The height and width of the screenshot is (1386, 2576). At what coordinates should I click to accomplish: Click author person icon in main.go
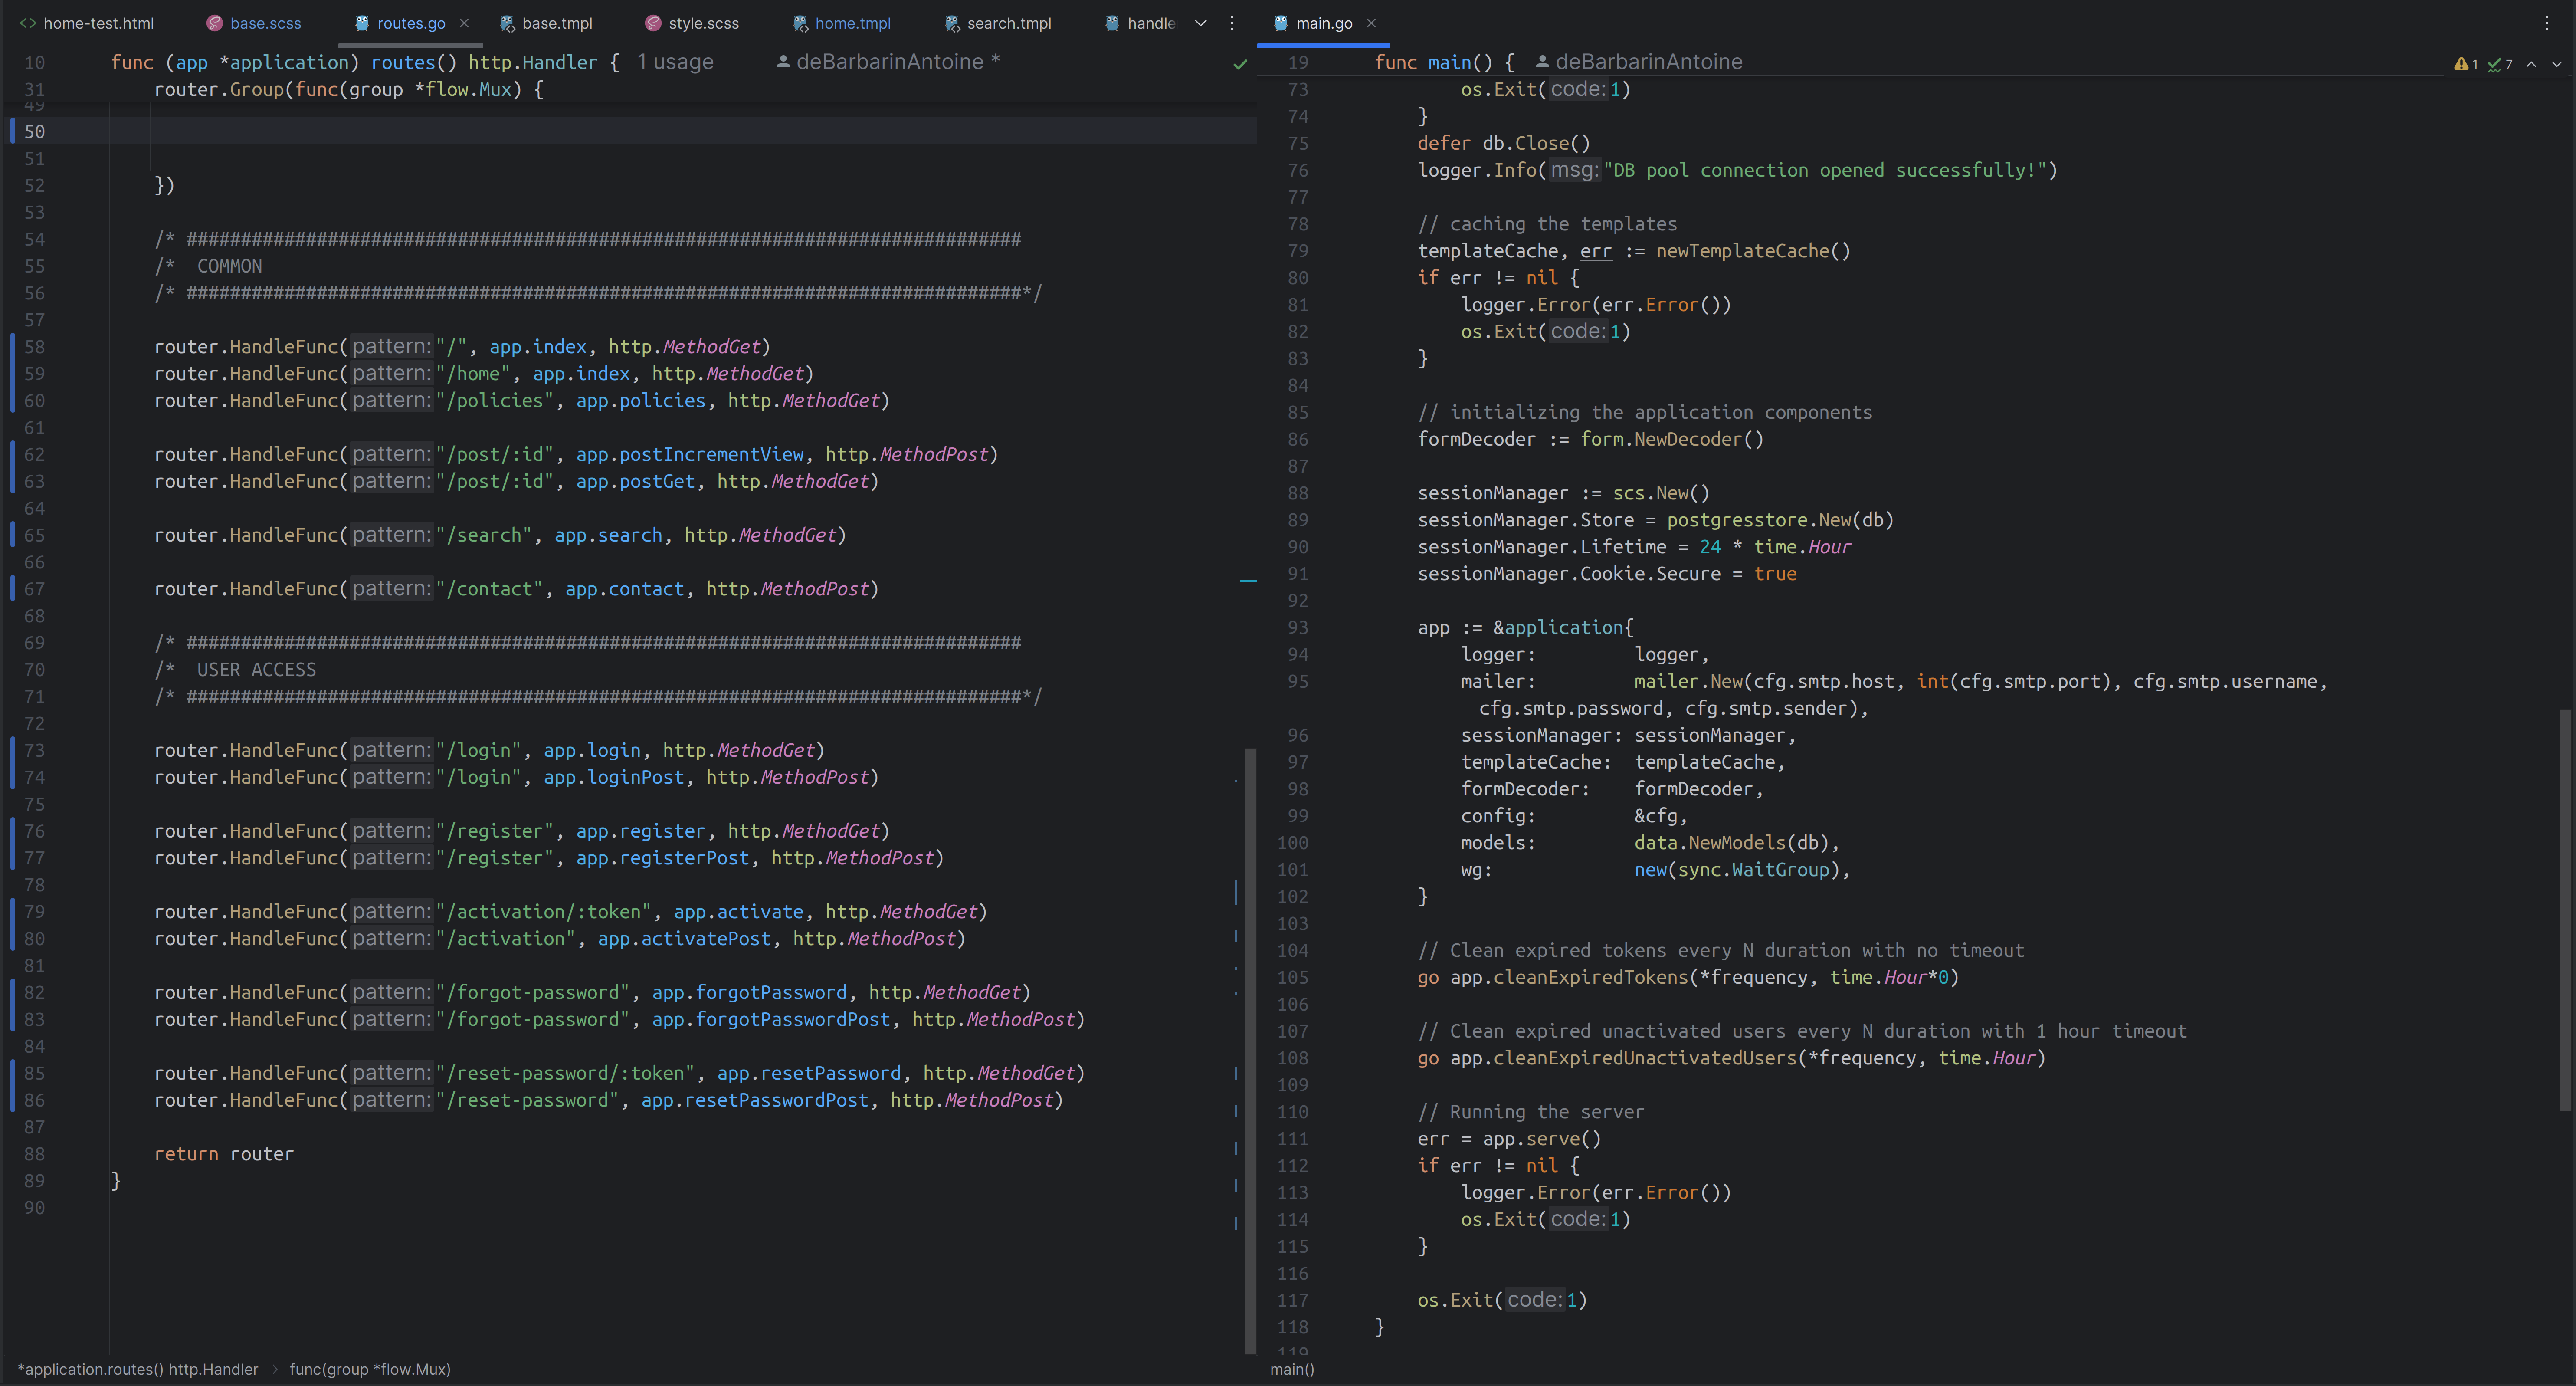pyautogui.click(x=1542, y=62)
